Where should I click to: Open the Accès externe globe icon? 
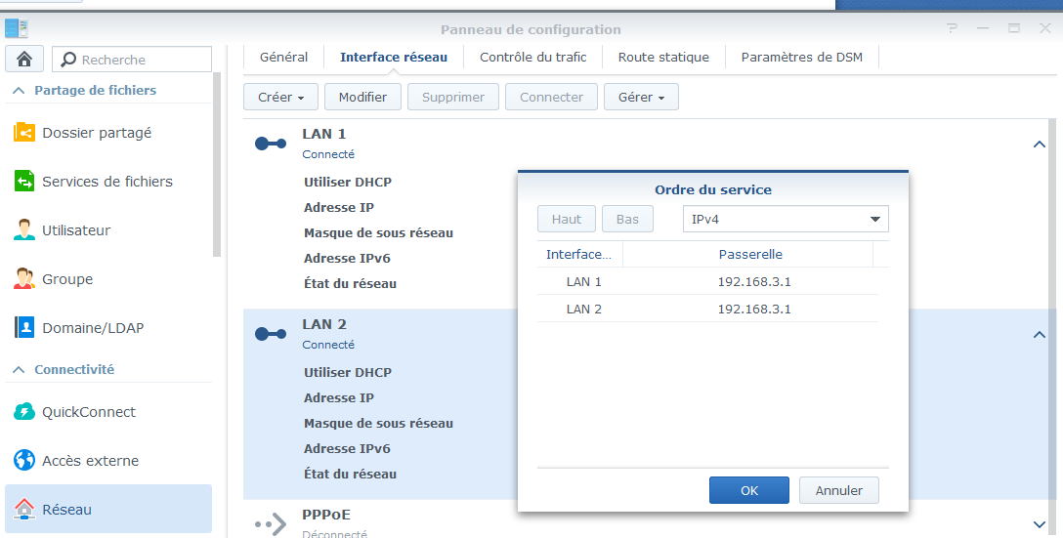(24, 460)
